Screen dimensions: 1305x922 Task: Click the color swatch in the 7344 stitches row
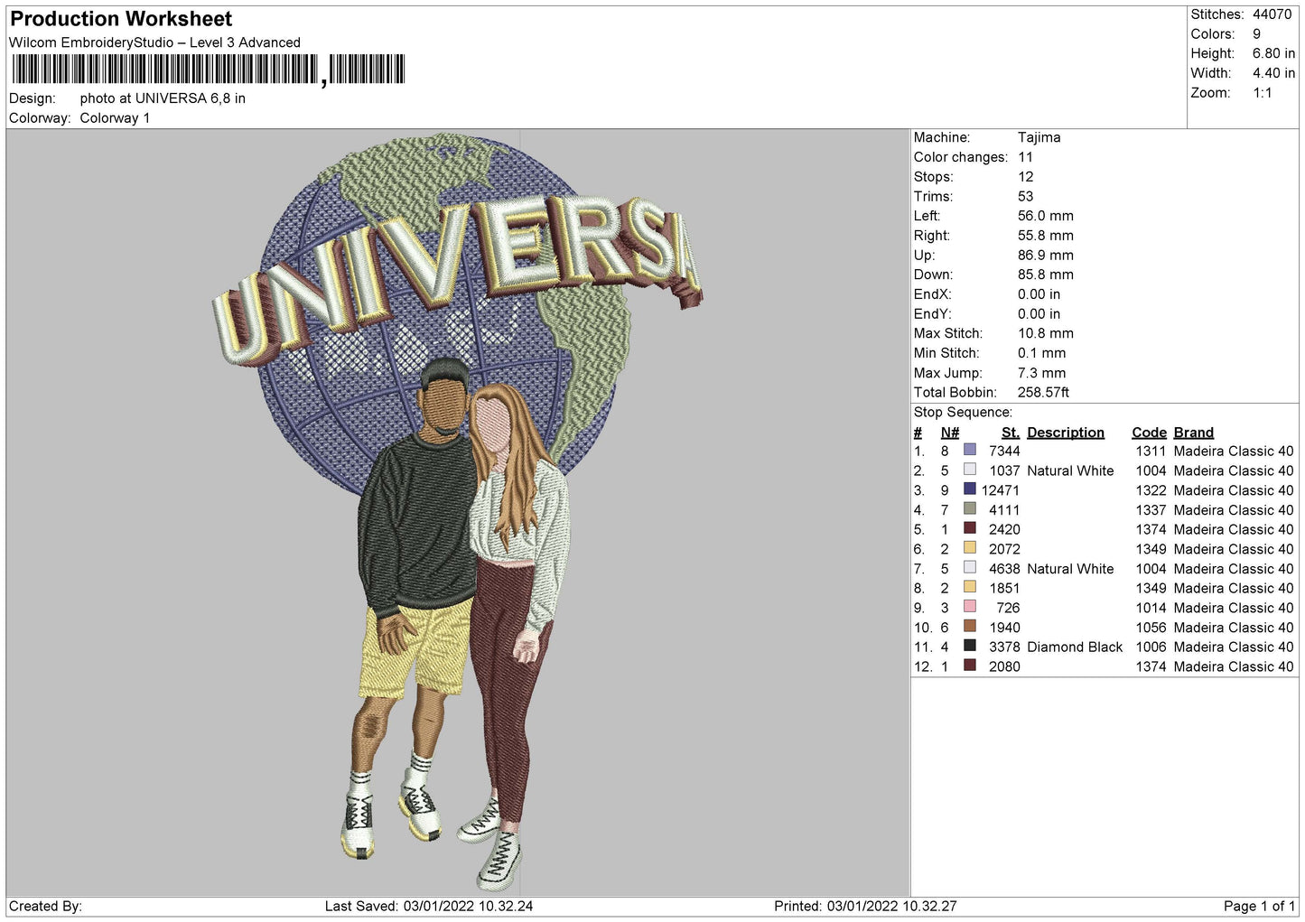pyautogui.click(x=969, y=450)
